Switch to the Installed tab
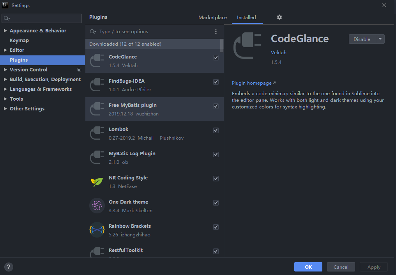Screen dimensions: 396x275 (x=246, y=18)
